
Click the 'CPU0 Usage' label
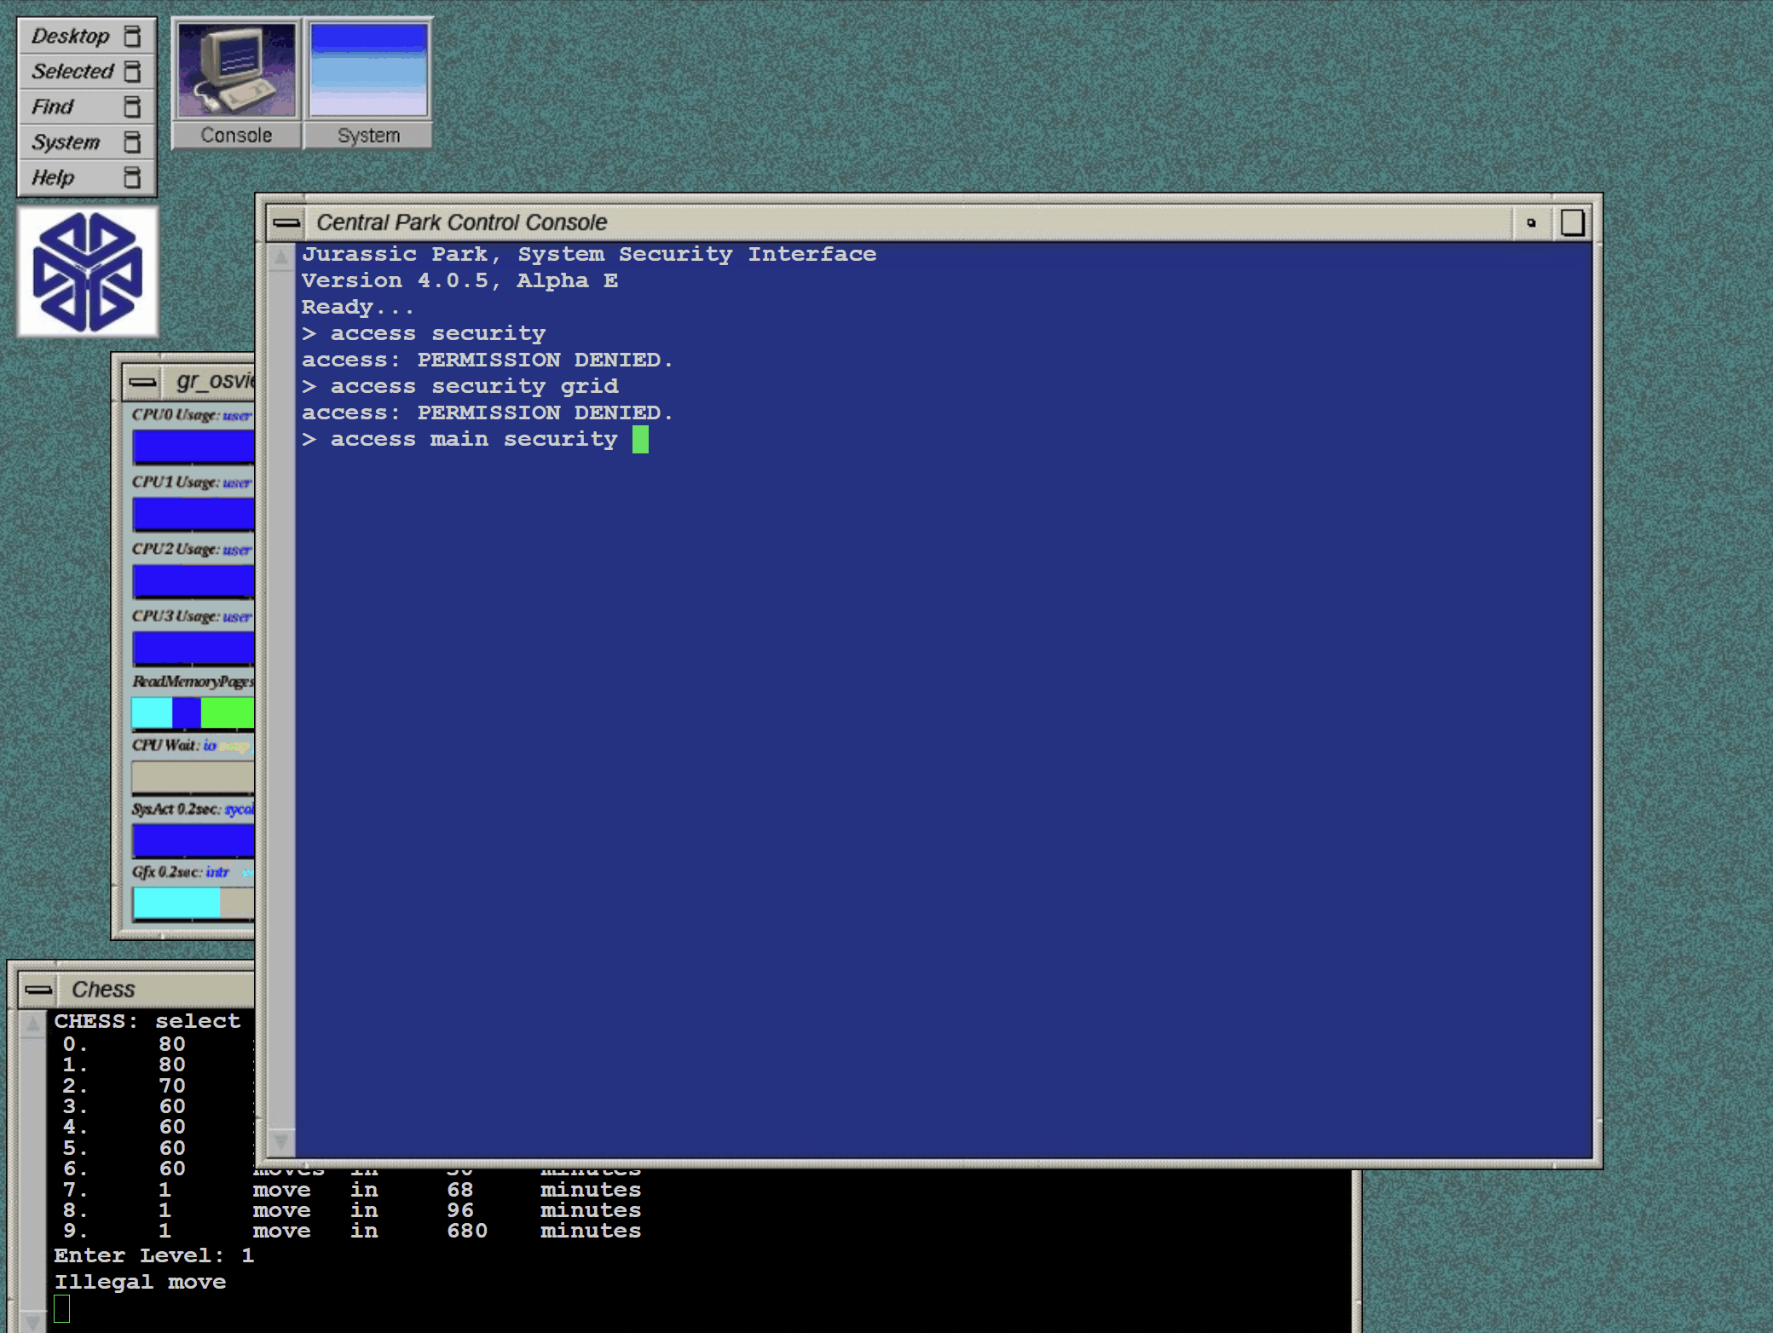coord(175,415)
